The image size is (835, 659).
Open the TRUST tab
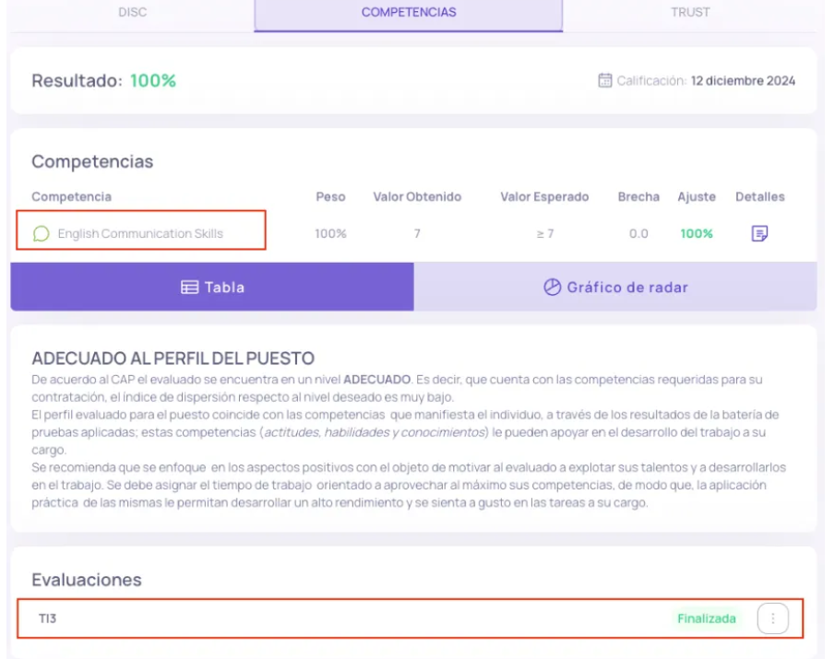pyautogui.click(x=690, y=13)
